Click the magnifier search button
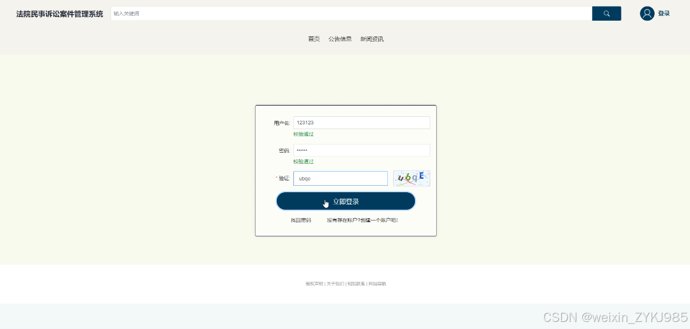 [606, 14]
